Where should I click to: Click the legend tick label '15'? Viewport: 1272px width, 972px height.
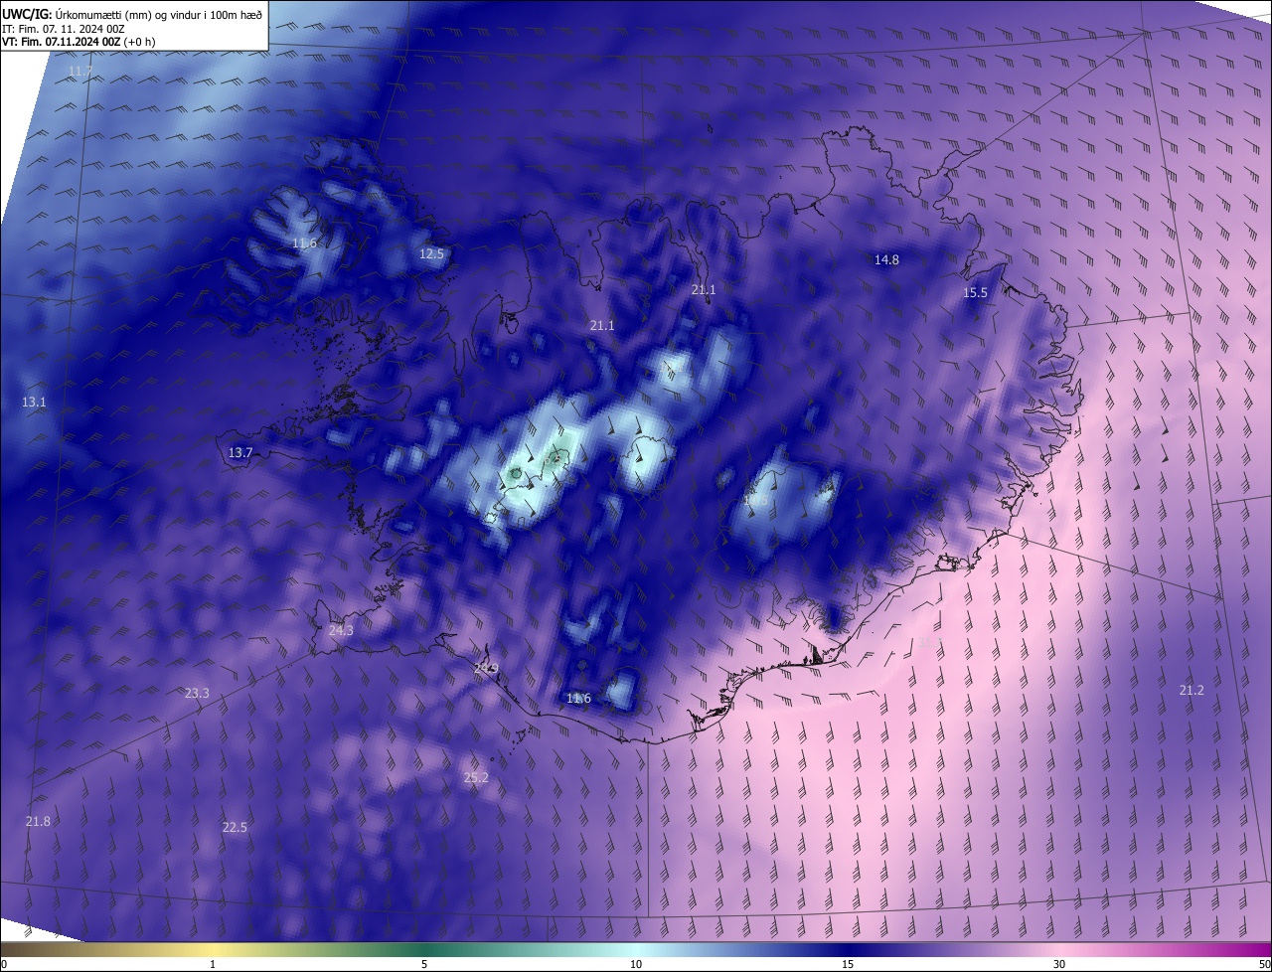pos(848,965)
